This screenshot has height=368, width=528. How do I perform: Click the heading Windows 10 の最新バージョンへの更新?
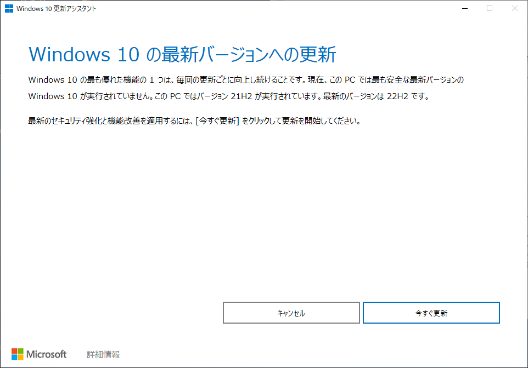pos(182,54)
